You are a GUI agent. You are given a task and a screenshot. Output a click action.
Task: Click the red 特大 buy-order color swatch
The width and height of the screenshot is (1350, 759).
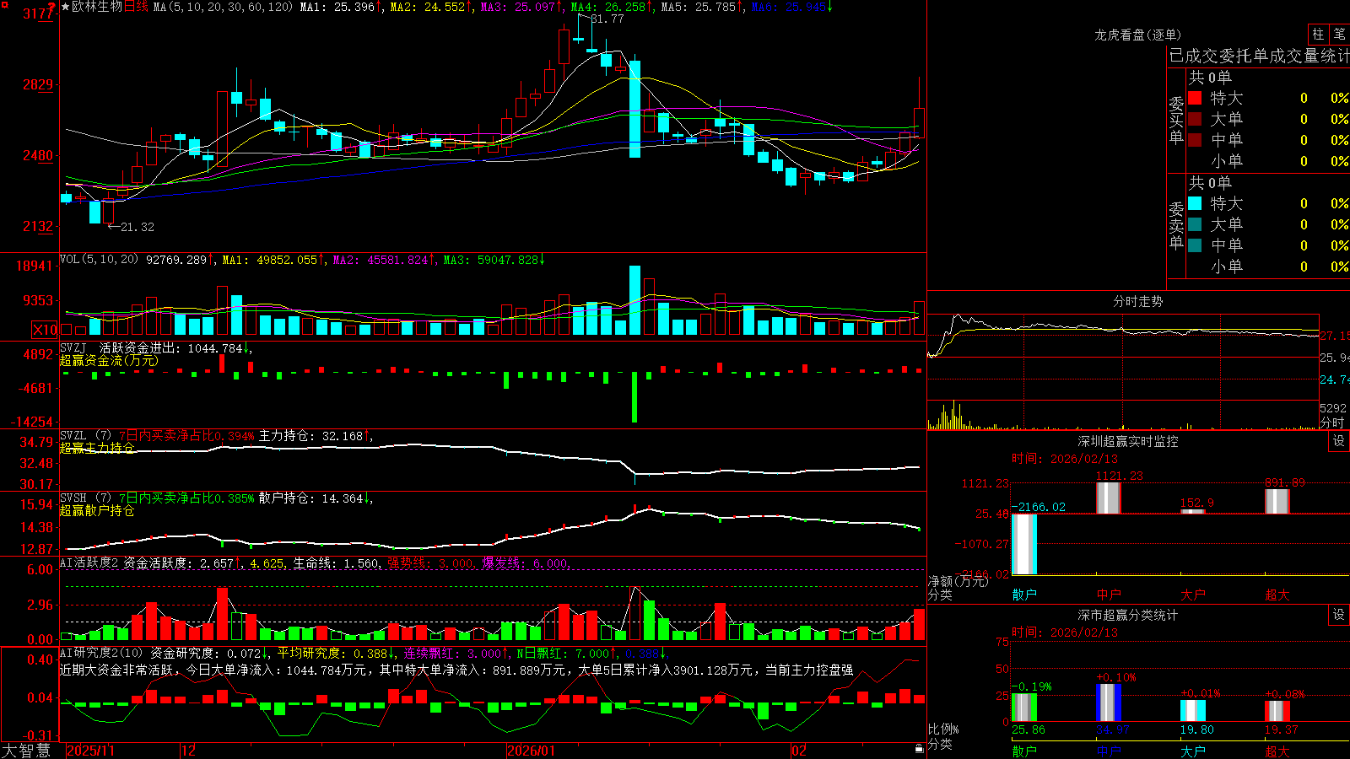coord(1195,98)
